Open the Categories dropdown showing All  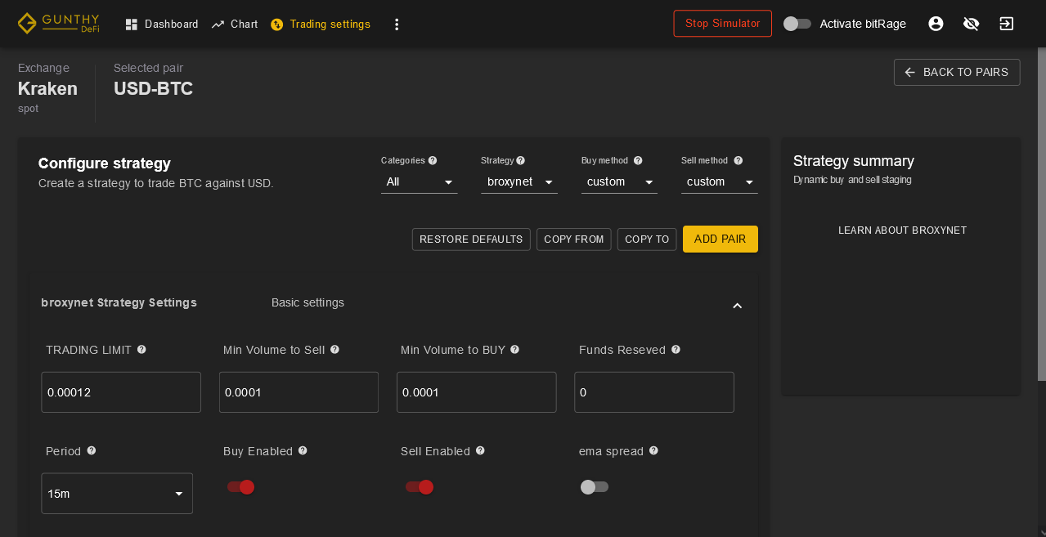coord(419,181)
